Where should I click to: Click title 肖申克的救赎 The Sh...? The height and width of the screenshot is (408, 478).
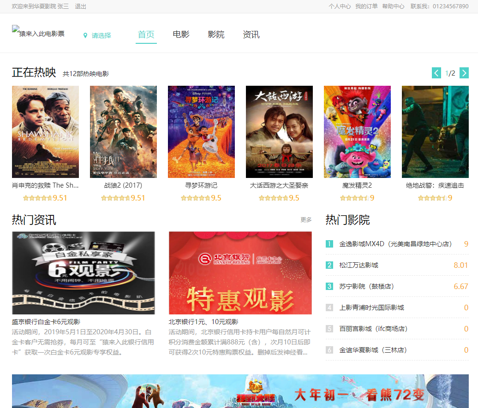point(45,185)
